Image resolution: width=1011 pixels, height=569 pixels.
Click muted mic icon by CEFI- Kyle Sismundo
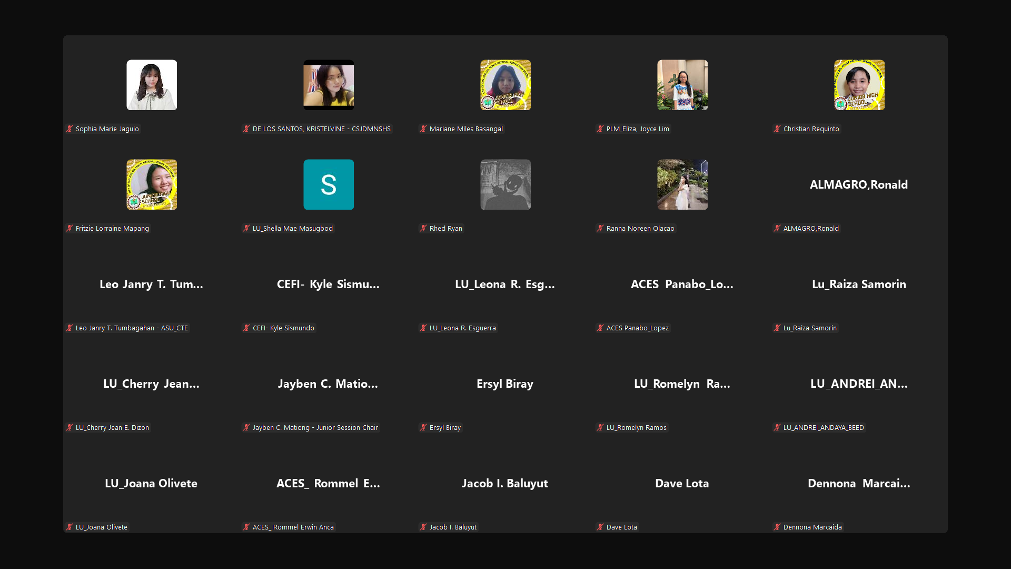point(246,328)
